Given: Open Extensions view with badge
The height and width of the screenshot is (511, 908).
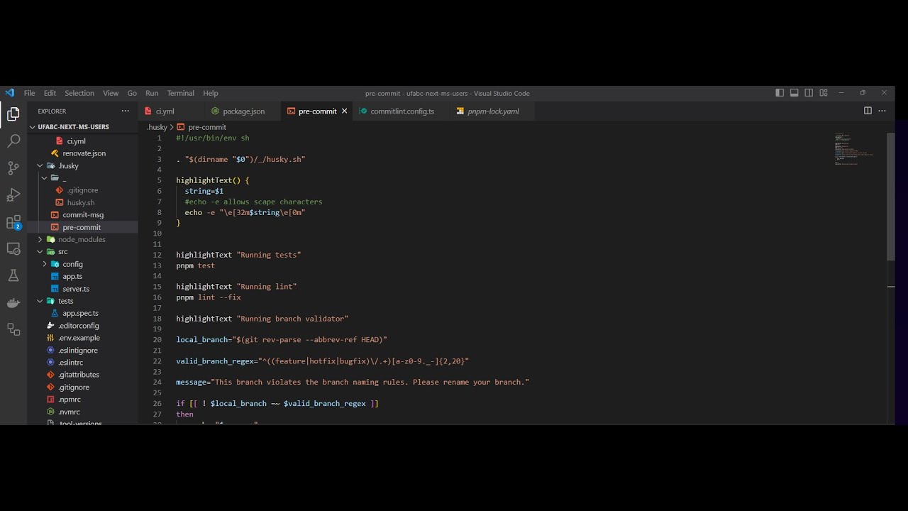Looking at the screenshot, I should [x=13, y=223].
